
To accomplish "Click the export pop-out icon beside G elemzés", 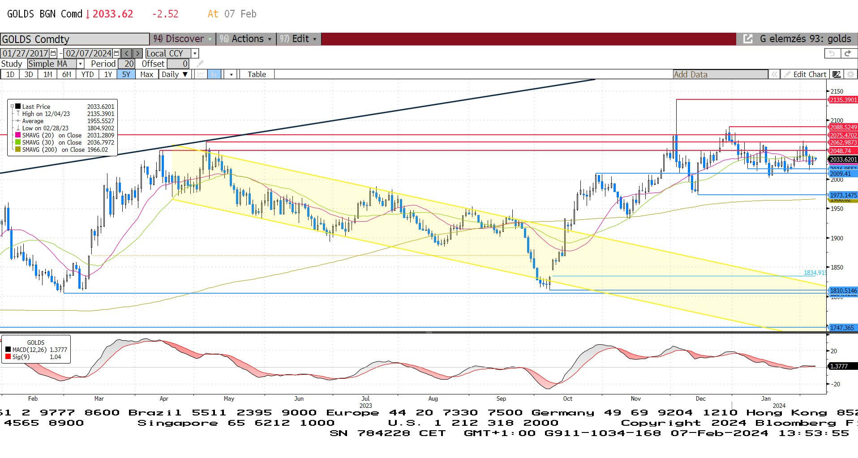I will [748, 39].
